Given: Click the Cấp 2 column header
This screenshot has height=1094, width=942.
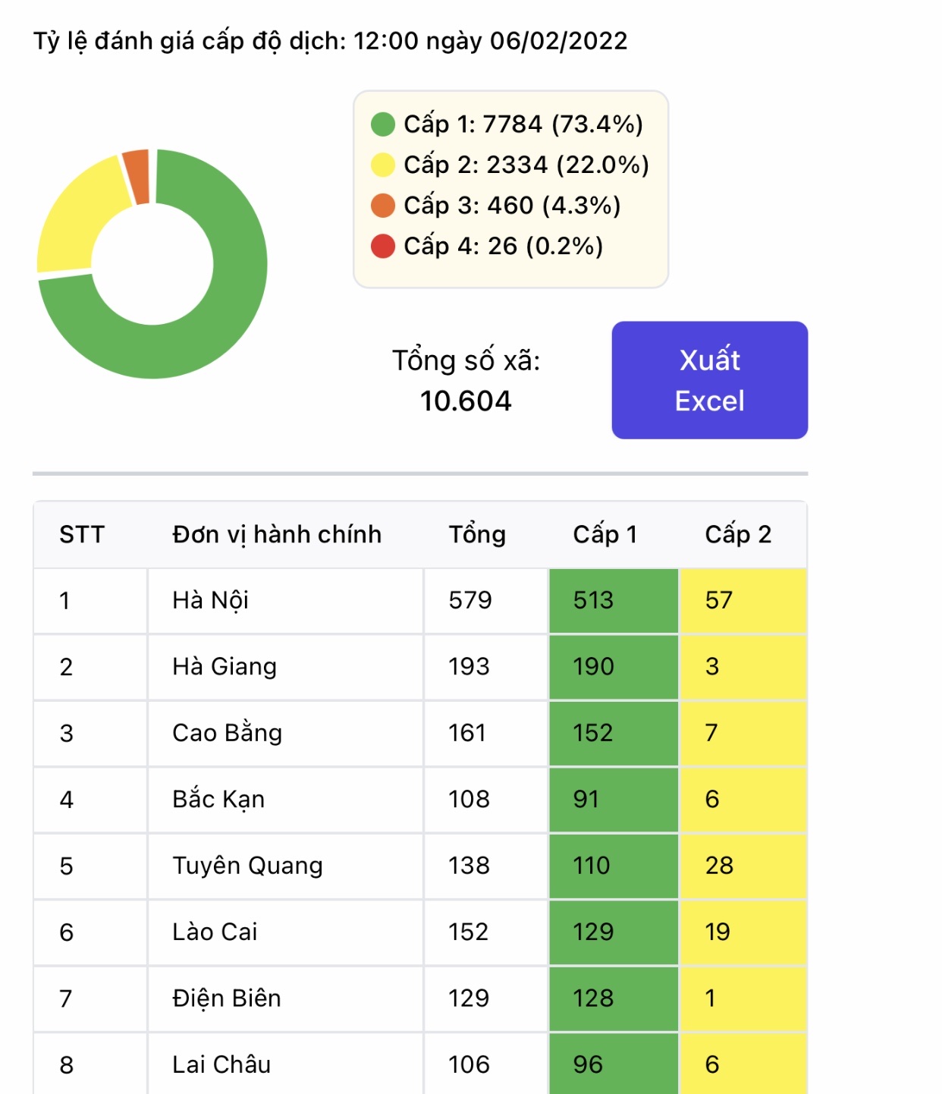Looking at the screenshot, I should pos(738,535).
